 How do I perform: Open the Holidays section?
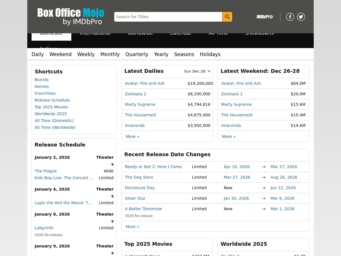[x=210, y=54]
